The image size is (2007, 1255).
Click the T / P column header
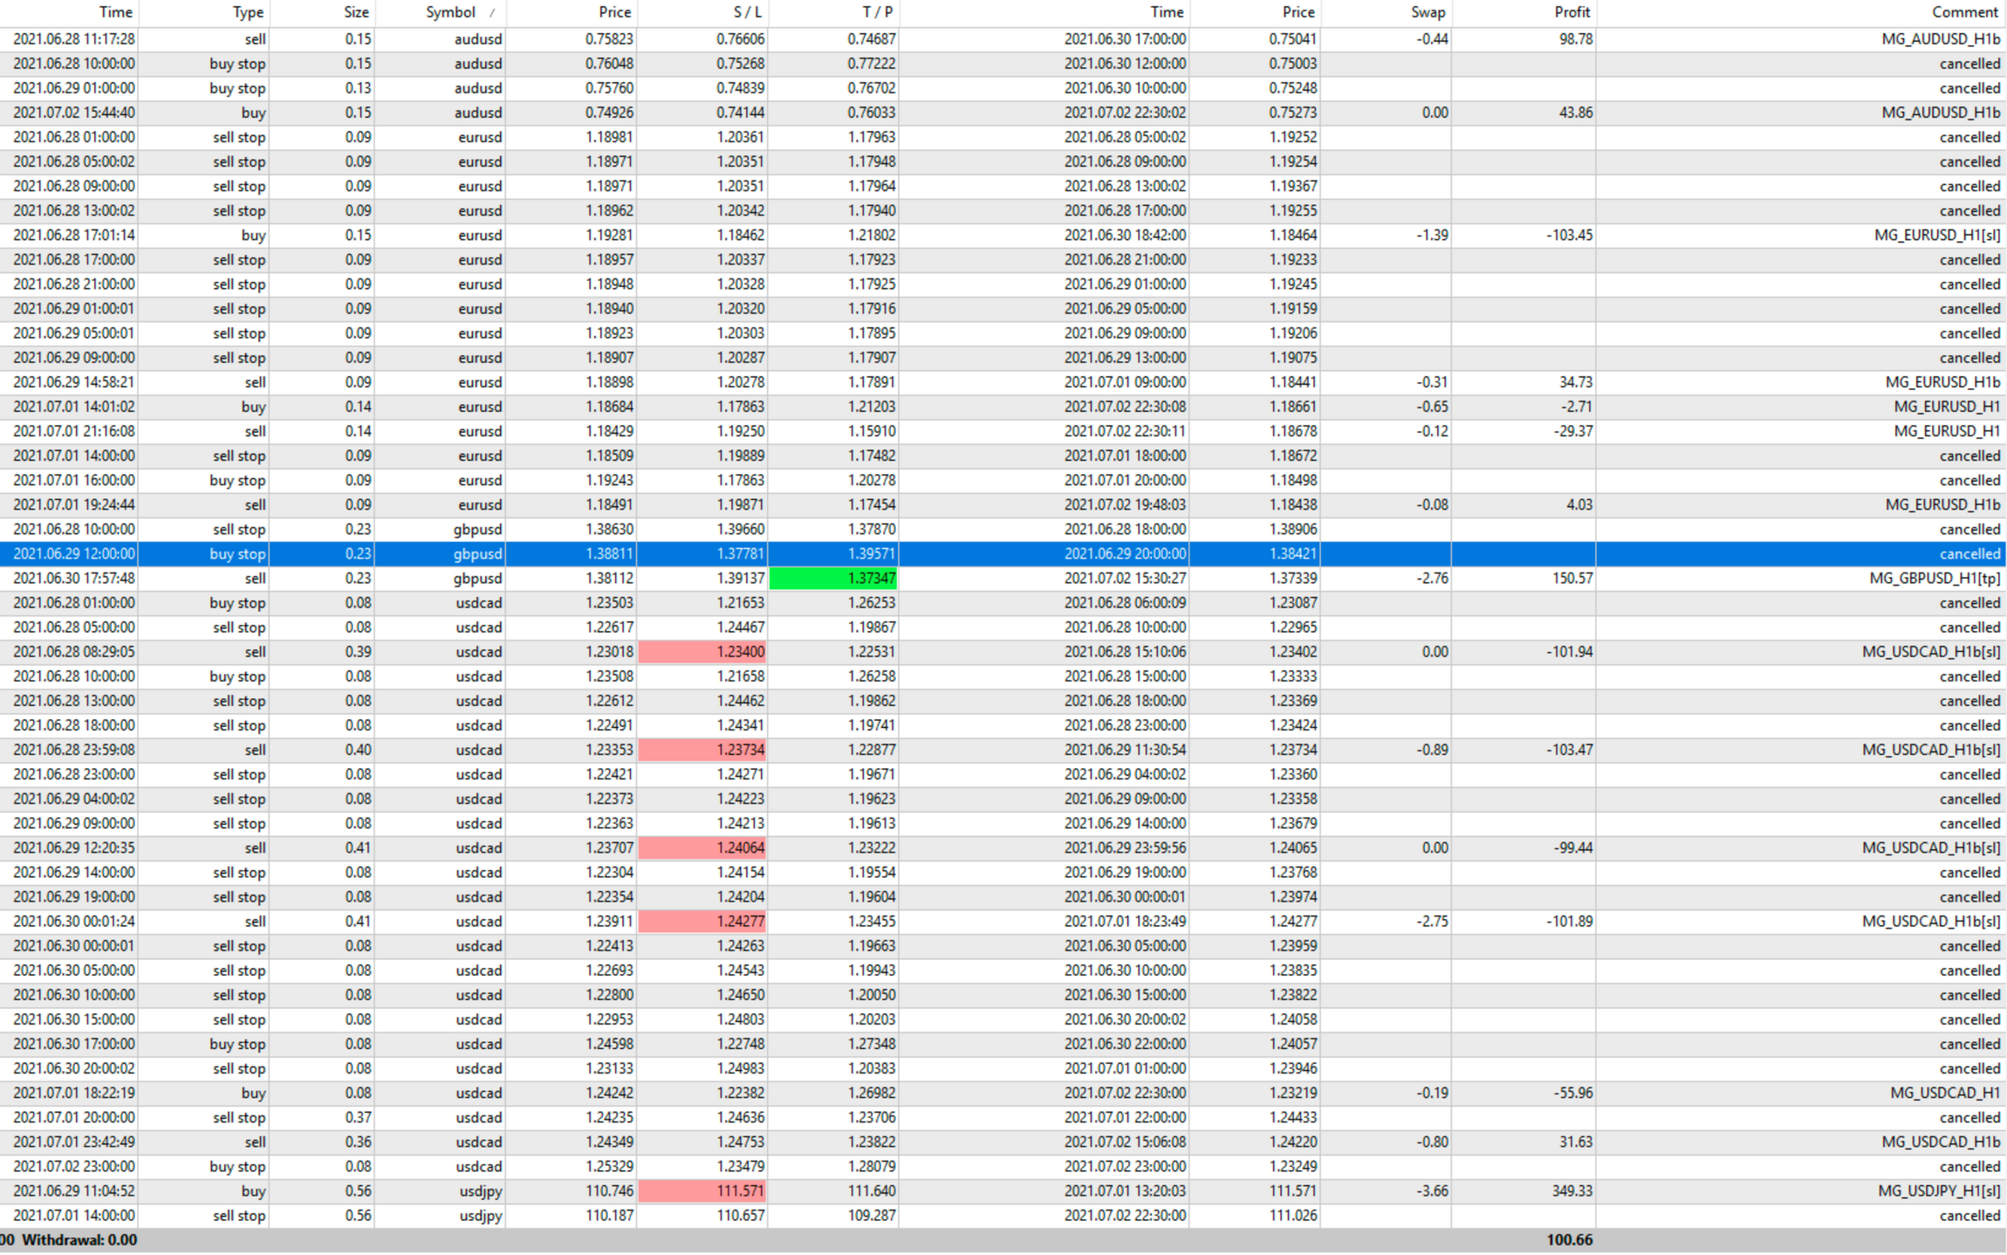pos(877,12)
